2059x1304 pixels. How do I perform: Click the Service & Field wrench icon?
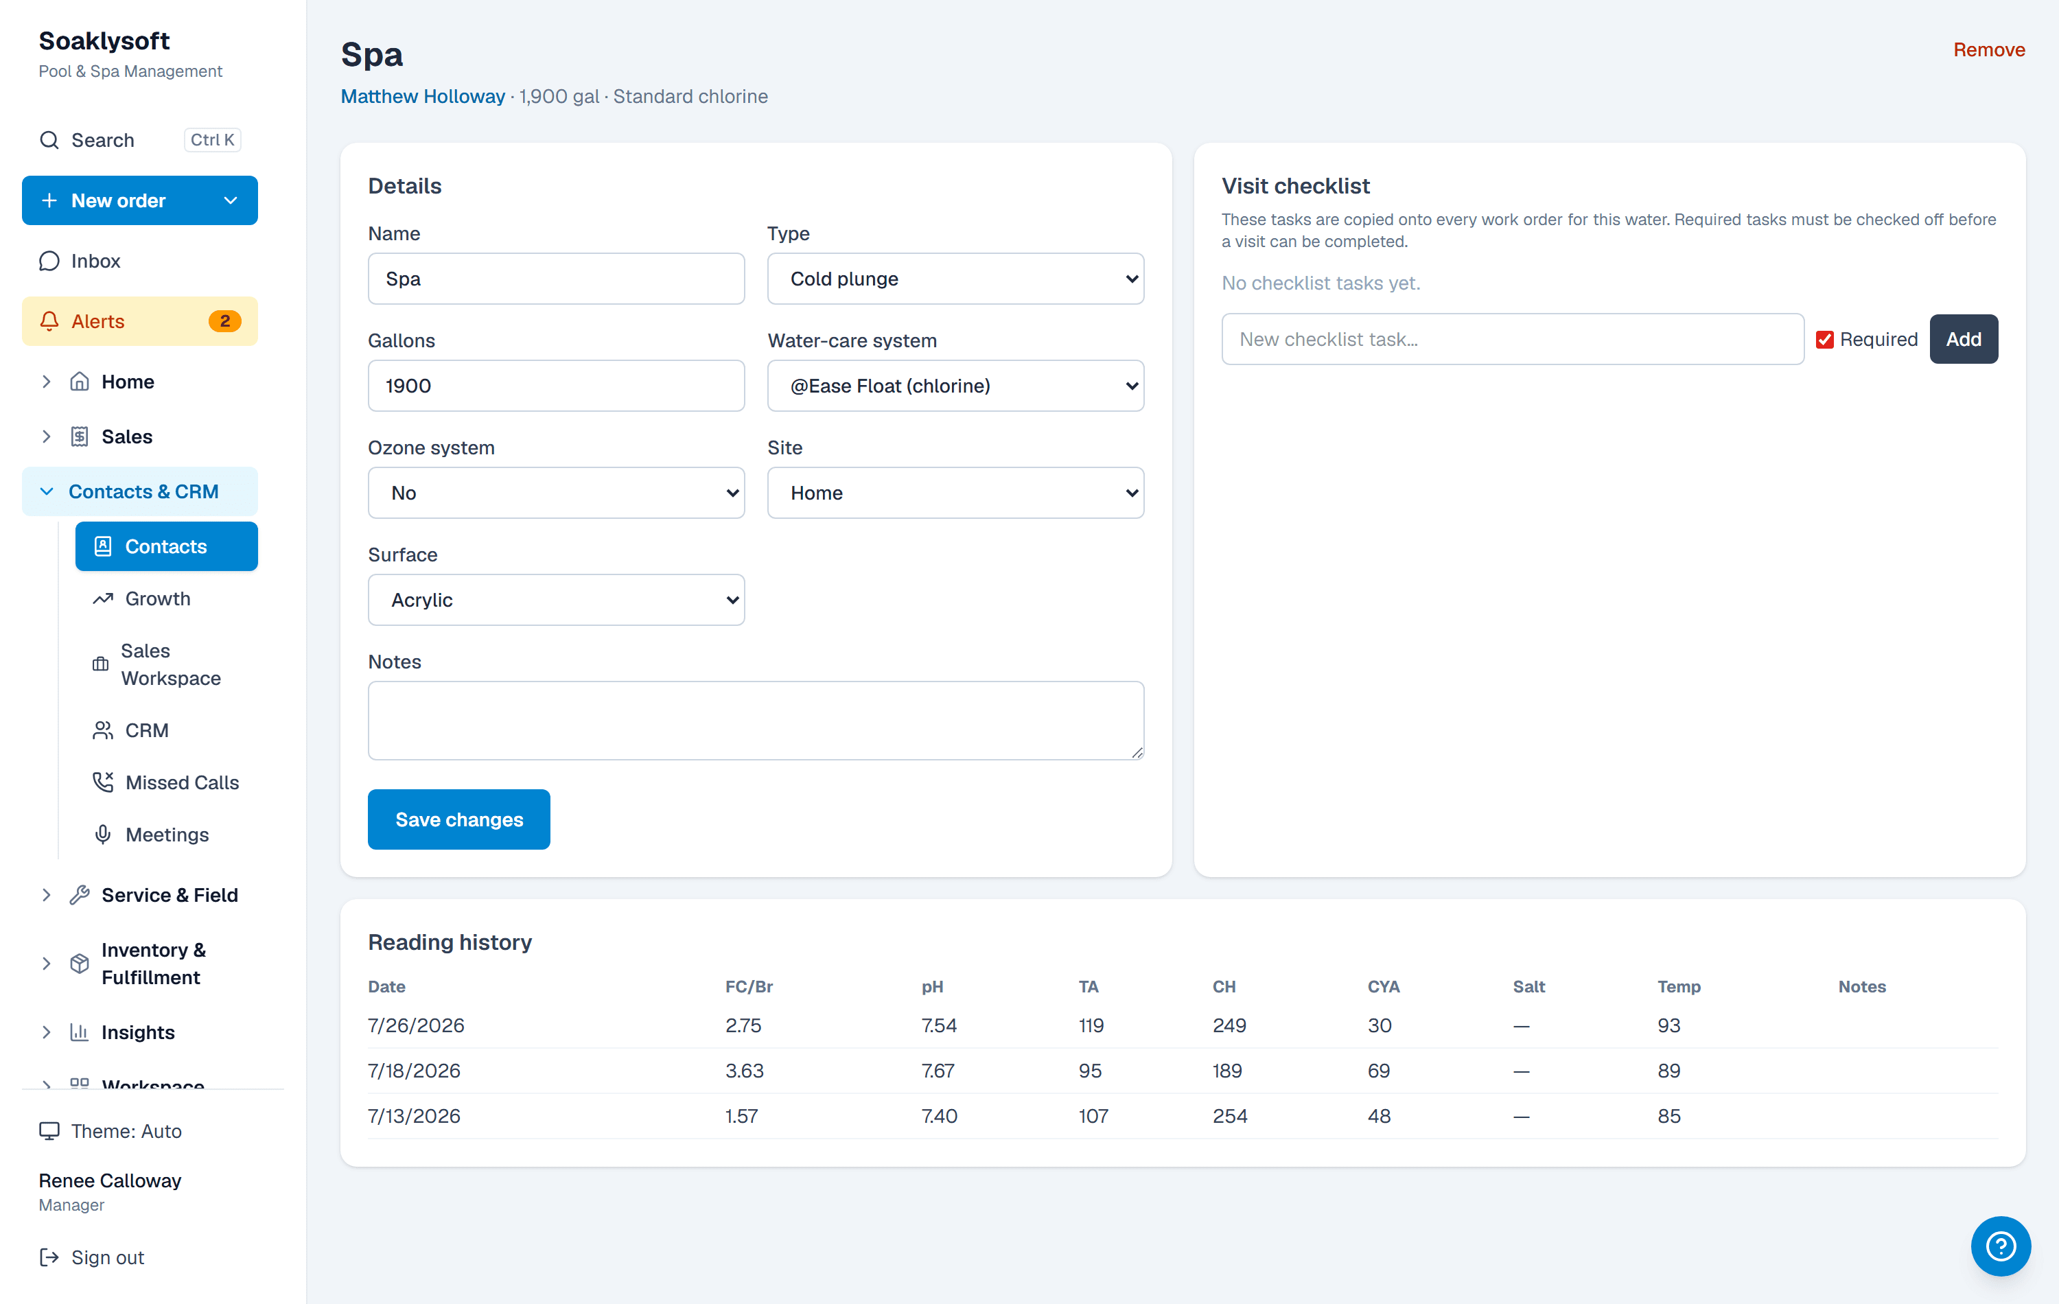pos(80,894)
